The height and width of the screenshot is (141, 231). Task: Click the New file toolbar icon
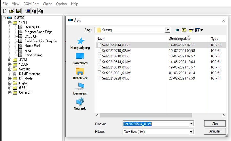pyautogui.click(x=5, y=11)
